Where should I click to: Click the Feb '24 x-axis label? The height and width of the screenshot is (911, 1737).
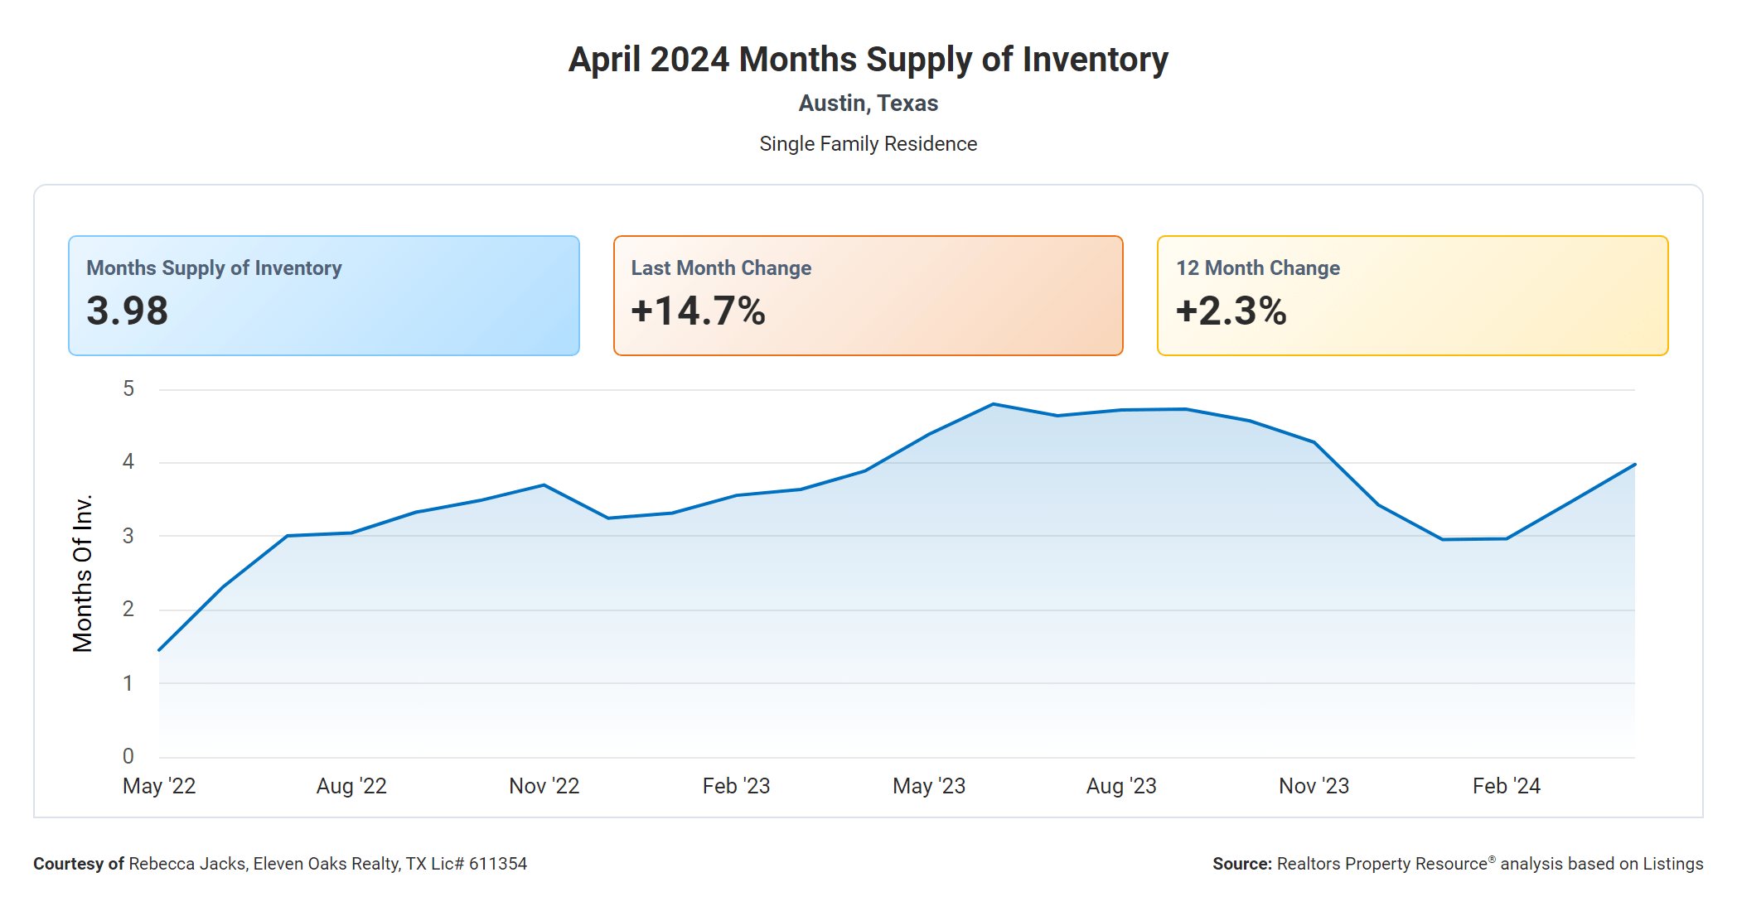(1506, 786)
